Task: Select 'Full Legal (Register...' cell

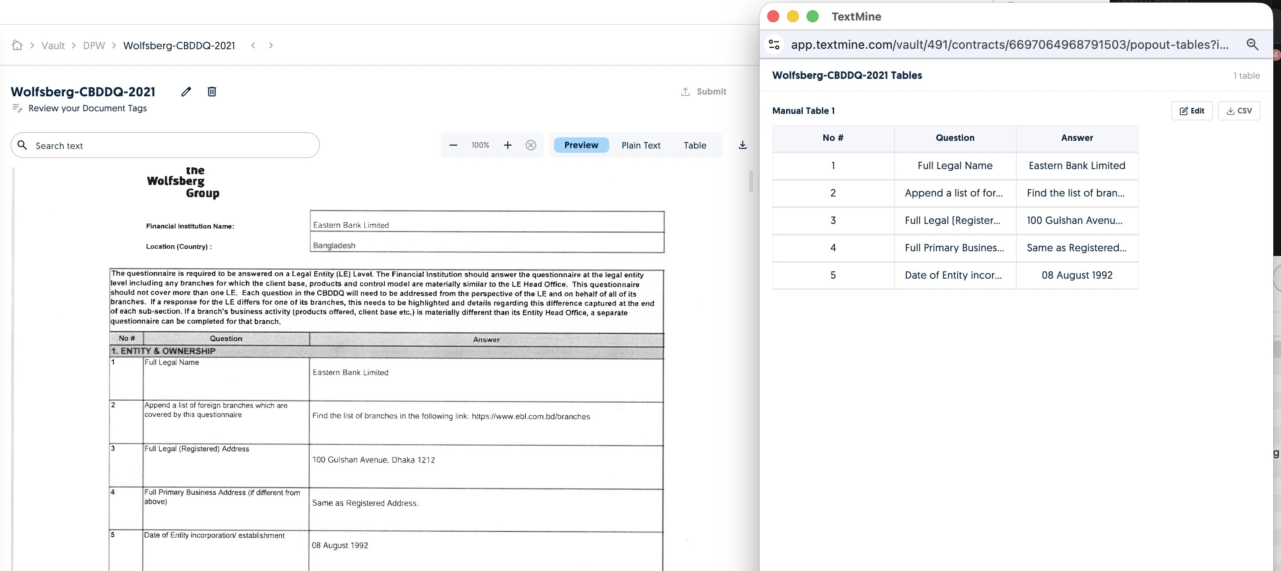Action: (955, 220)
